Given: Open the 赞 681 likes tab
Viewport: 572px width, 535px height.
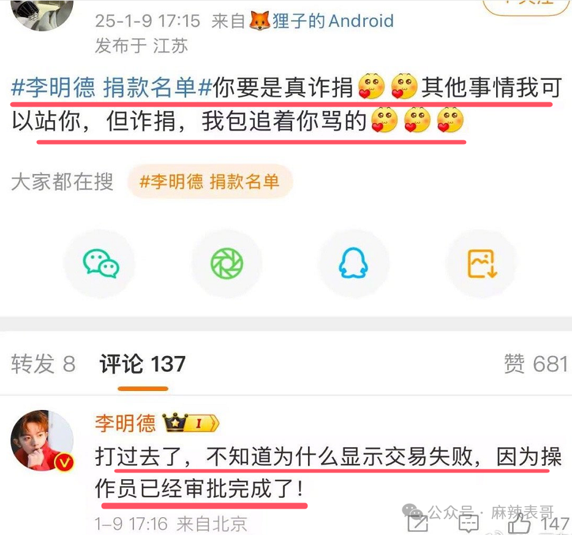Looking at the screenshot, I should (x=535, y=364).
